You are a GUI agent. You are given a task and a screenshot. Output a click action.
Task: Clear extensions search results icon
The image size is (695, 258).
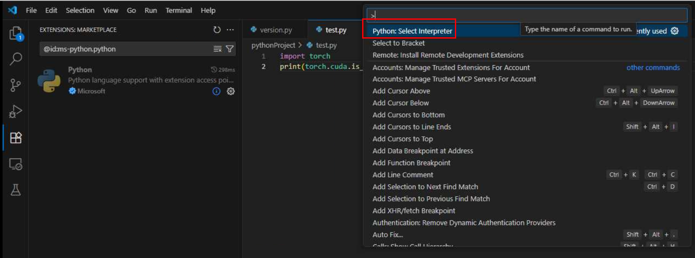point(217,49)
